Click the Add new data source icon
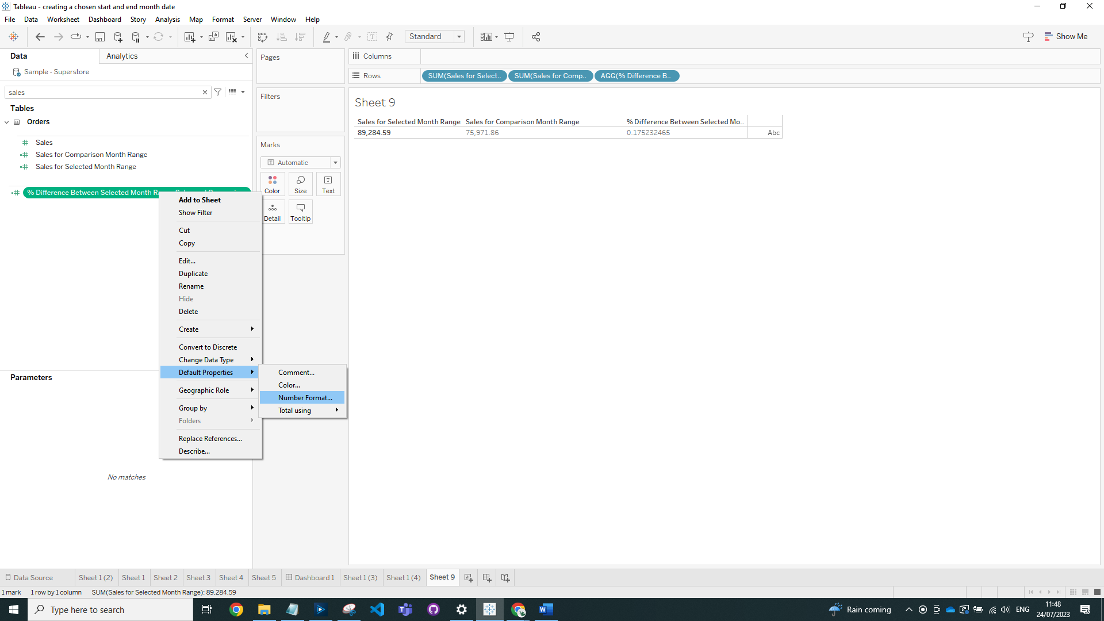Screen dimensions: 1104x621 point(118,37)
